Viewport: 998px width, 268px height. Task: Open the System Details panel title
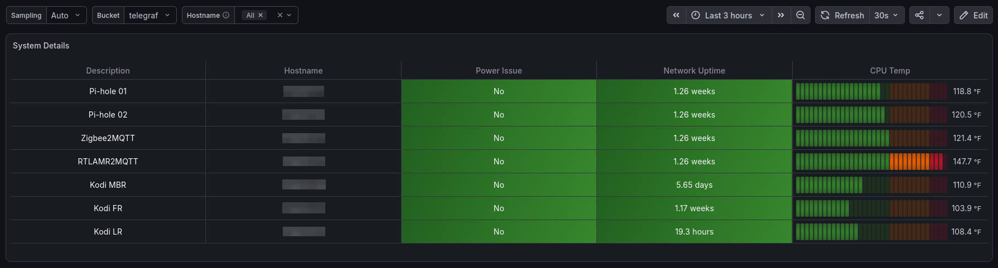(x=41, y=46)
